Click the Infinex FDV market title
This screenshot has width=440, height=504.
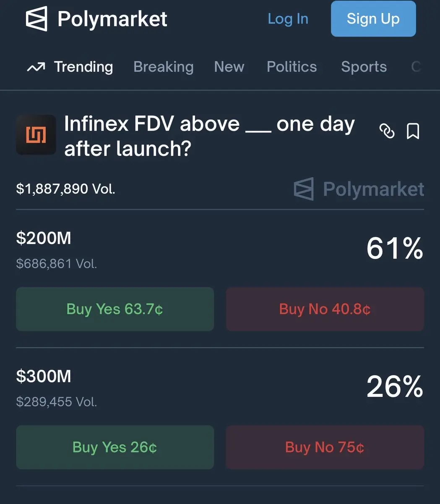point(209,136)
